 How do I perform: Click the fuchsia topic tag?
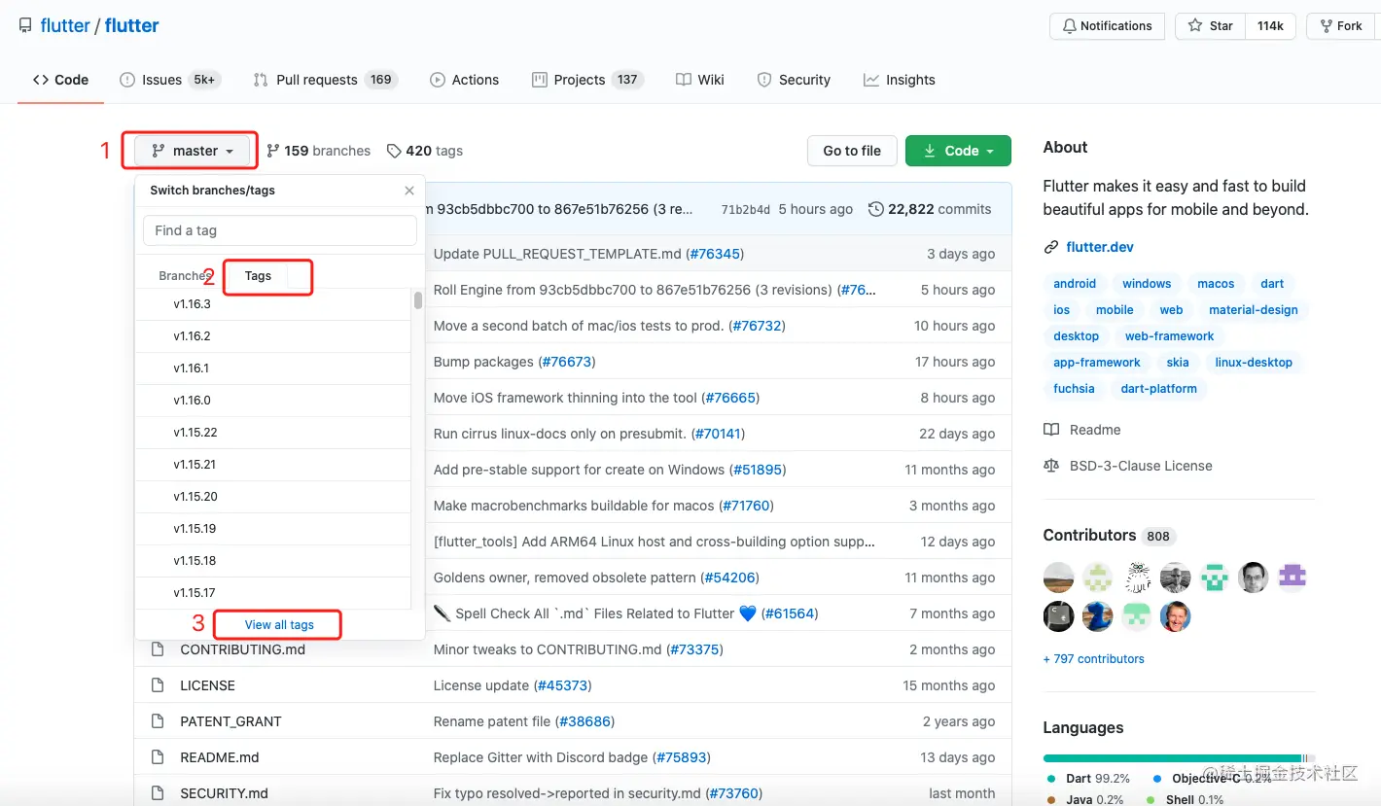pos(1074,389)
